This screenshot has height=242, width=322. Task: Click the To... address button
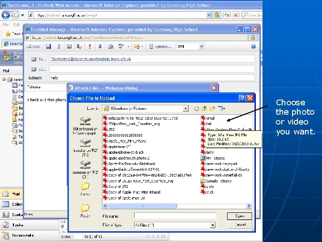39,59
